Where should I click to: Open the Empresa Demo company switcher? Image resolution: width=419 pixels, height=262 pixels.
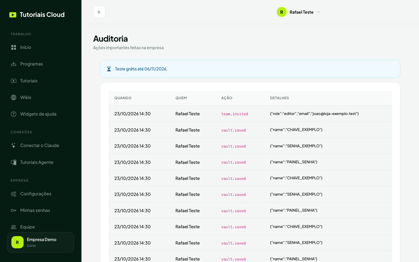click(x=41, y=242)
